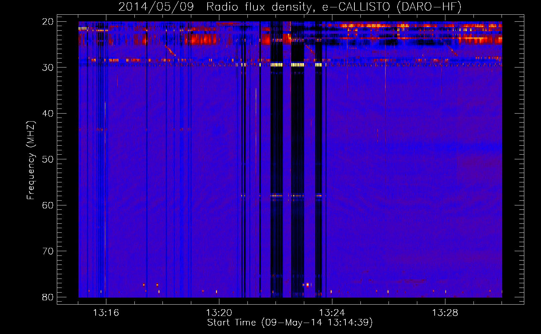Click the 13:28 time tick label

(445, 313)
